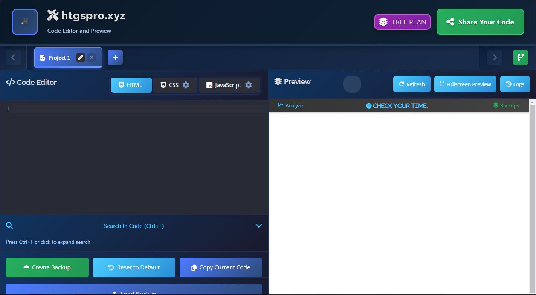Screen dimensions: 536x295
Task: Toggle Fullscreen Preview mode
Action: point(465,84)
